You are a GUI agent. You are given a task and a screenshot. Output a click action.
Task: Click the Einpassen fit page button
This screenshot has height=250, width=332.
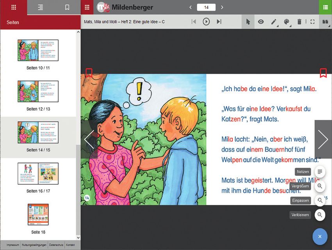(x=320, y=200)
